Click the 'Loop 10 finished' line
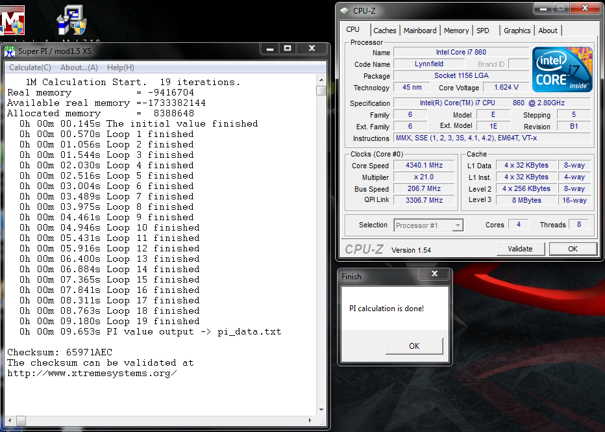Image resolution: width=605 pixels, height=432 pixels. (110, 228)
